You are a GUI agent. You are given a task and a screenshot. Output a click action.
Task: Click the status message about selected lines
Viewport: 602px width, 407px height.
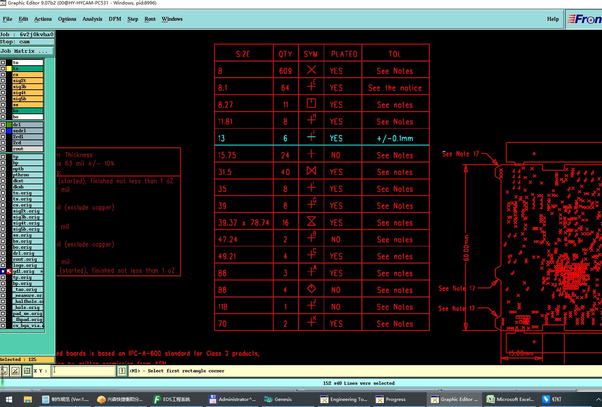[358, 383]
